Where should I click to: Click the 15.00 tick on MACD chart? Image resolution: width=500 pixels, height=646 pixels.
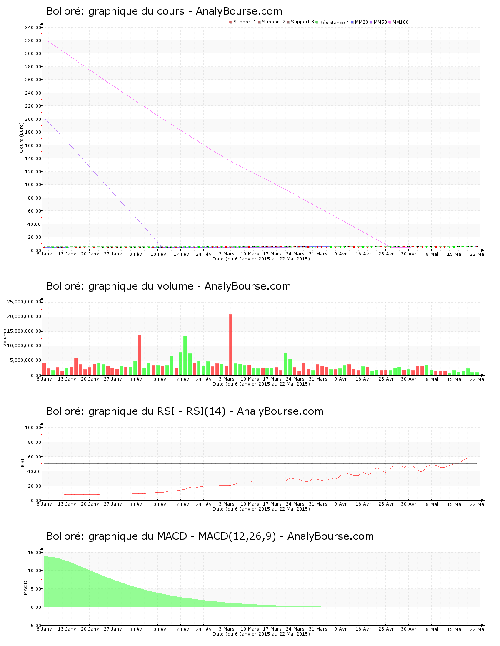[x=34, y=553]
